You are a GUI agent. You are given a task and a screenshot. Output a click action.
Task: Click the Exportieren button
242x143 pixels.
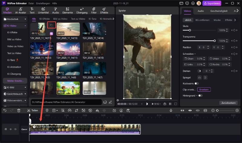click(212, 3)
